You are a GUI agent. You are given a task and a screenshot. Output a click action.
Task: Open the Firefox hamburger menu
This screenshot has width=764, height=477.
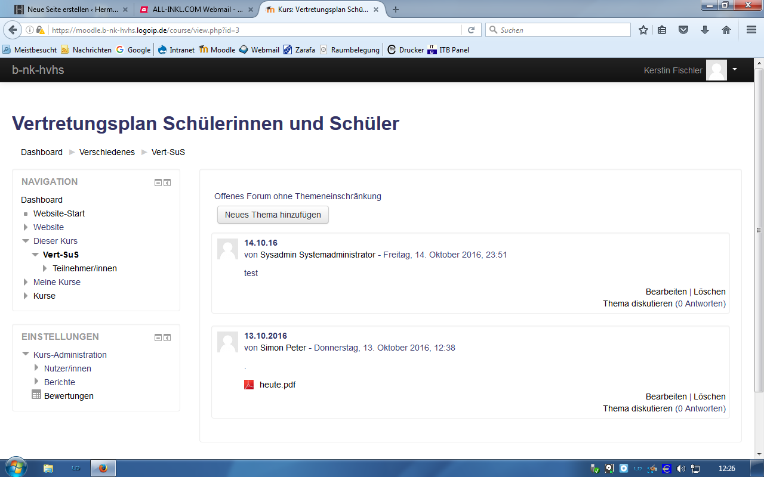(x=751, y=30)
